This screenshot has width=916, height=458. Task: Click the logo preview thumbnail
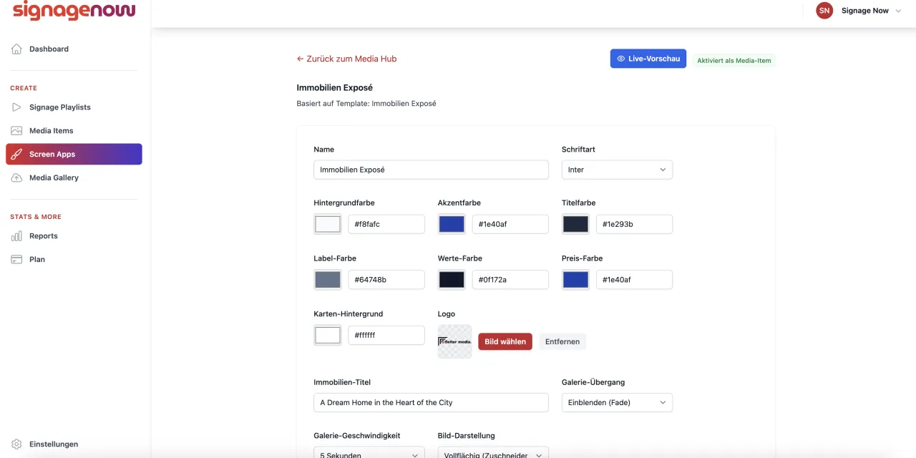tap(455, 341)
